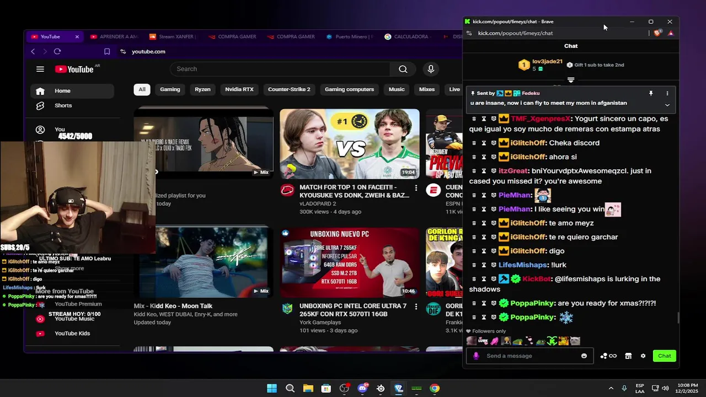Open the Kidd Keo Moon Talk mix title
Viewport: 706px width, 397px height.
click(173, 306)
